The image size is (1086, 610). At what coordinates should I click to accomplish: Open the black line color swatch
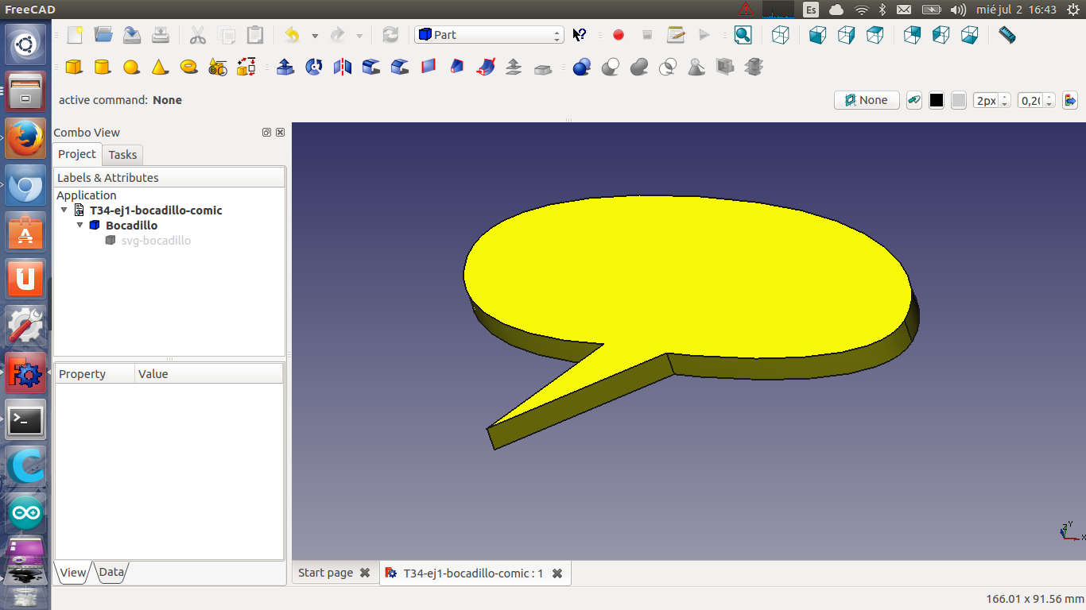(937, 100)
